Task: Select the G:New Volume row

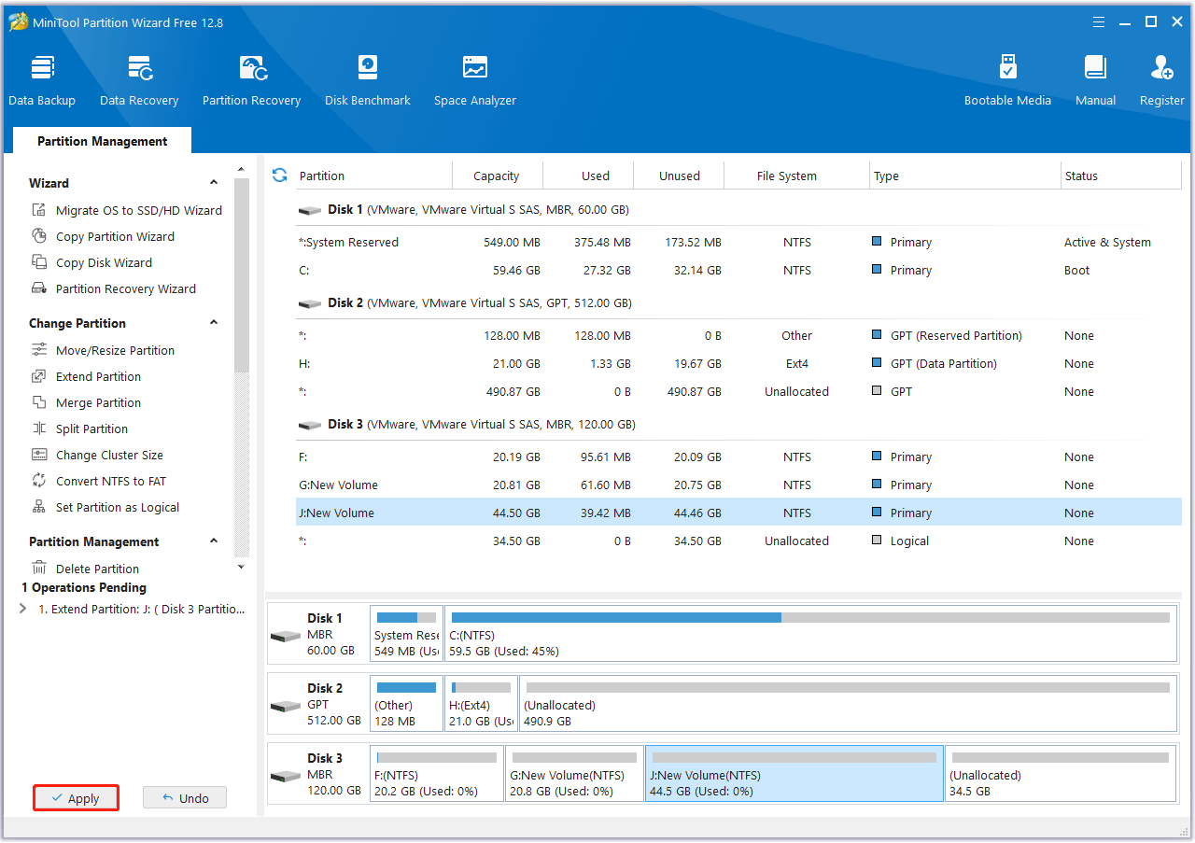Action: click(738, 485)
